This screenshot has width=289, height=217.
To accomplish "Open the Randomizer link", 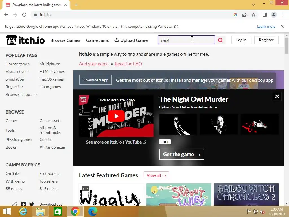I will [x=52, y=147].
